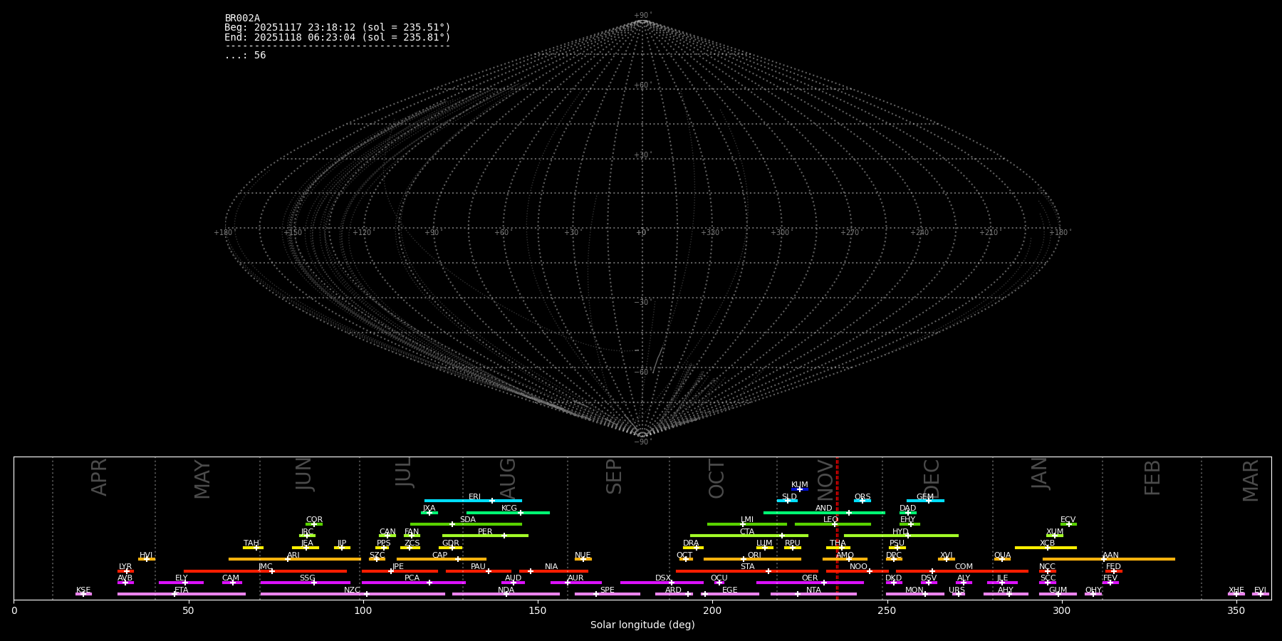This screenshot has height=641, width=1282.
Task: Click the NZC shower label
Action: pyautogui.click(x=353, y=590)
